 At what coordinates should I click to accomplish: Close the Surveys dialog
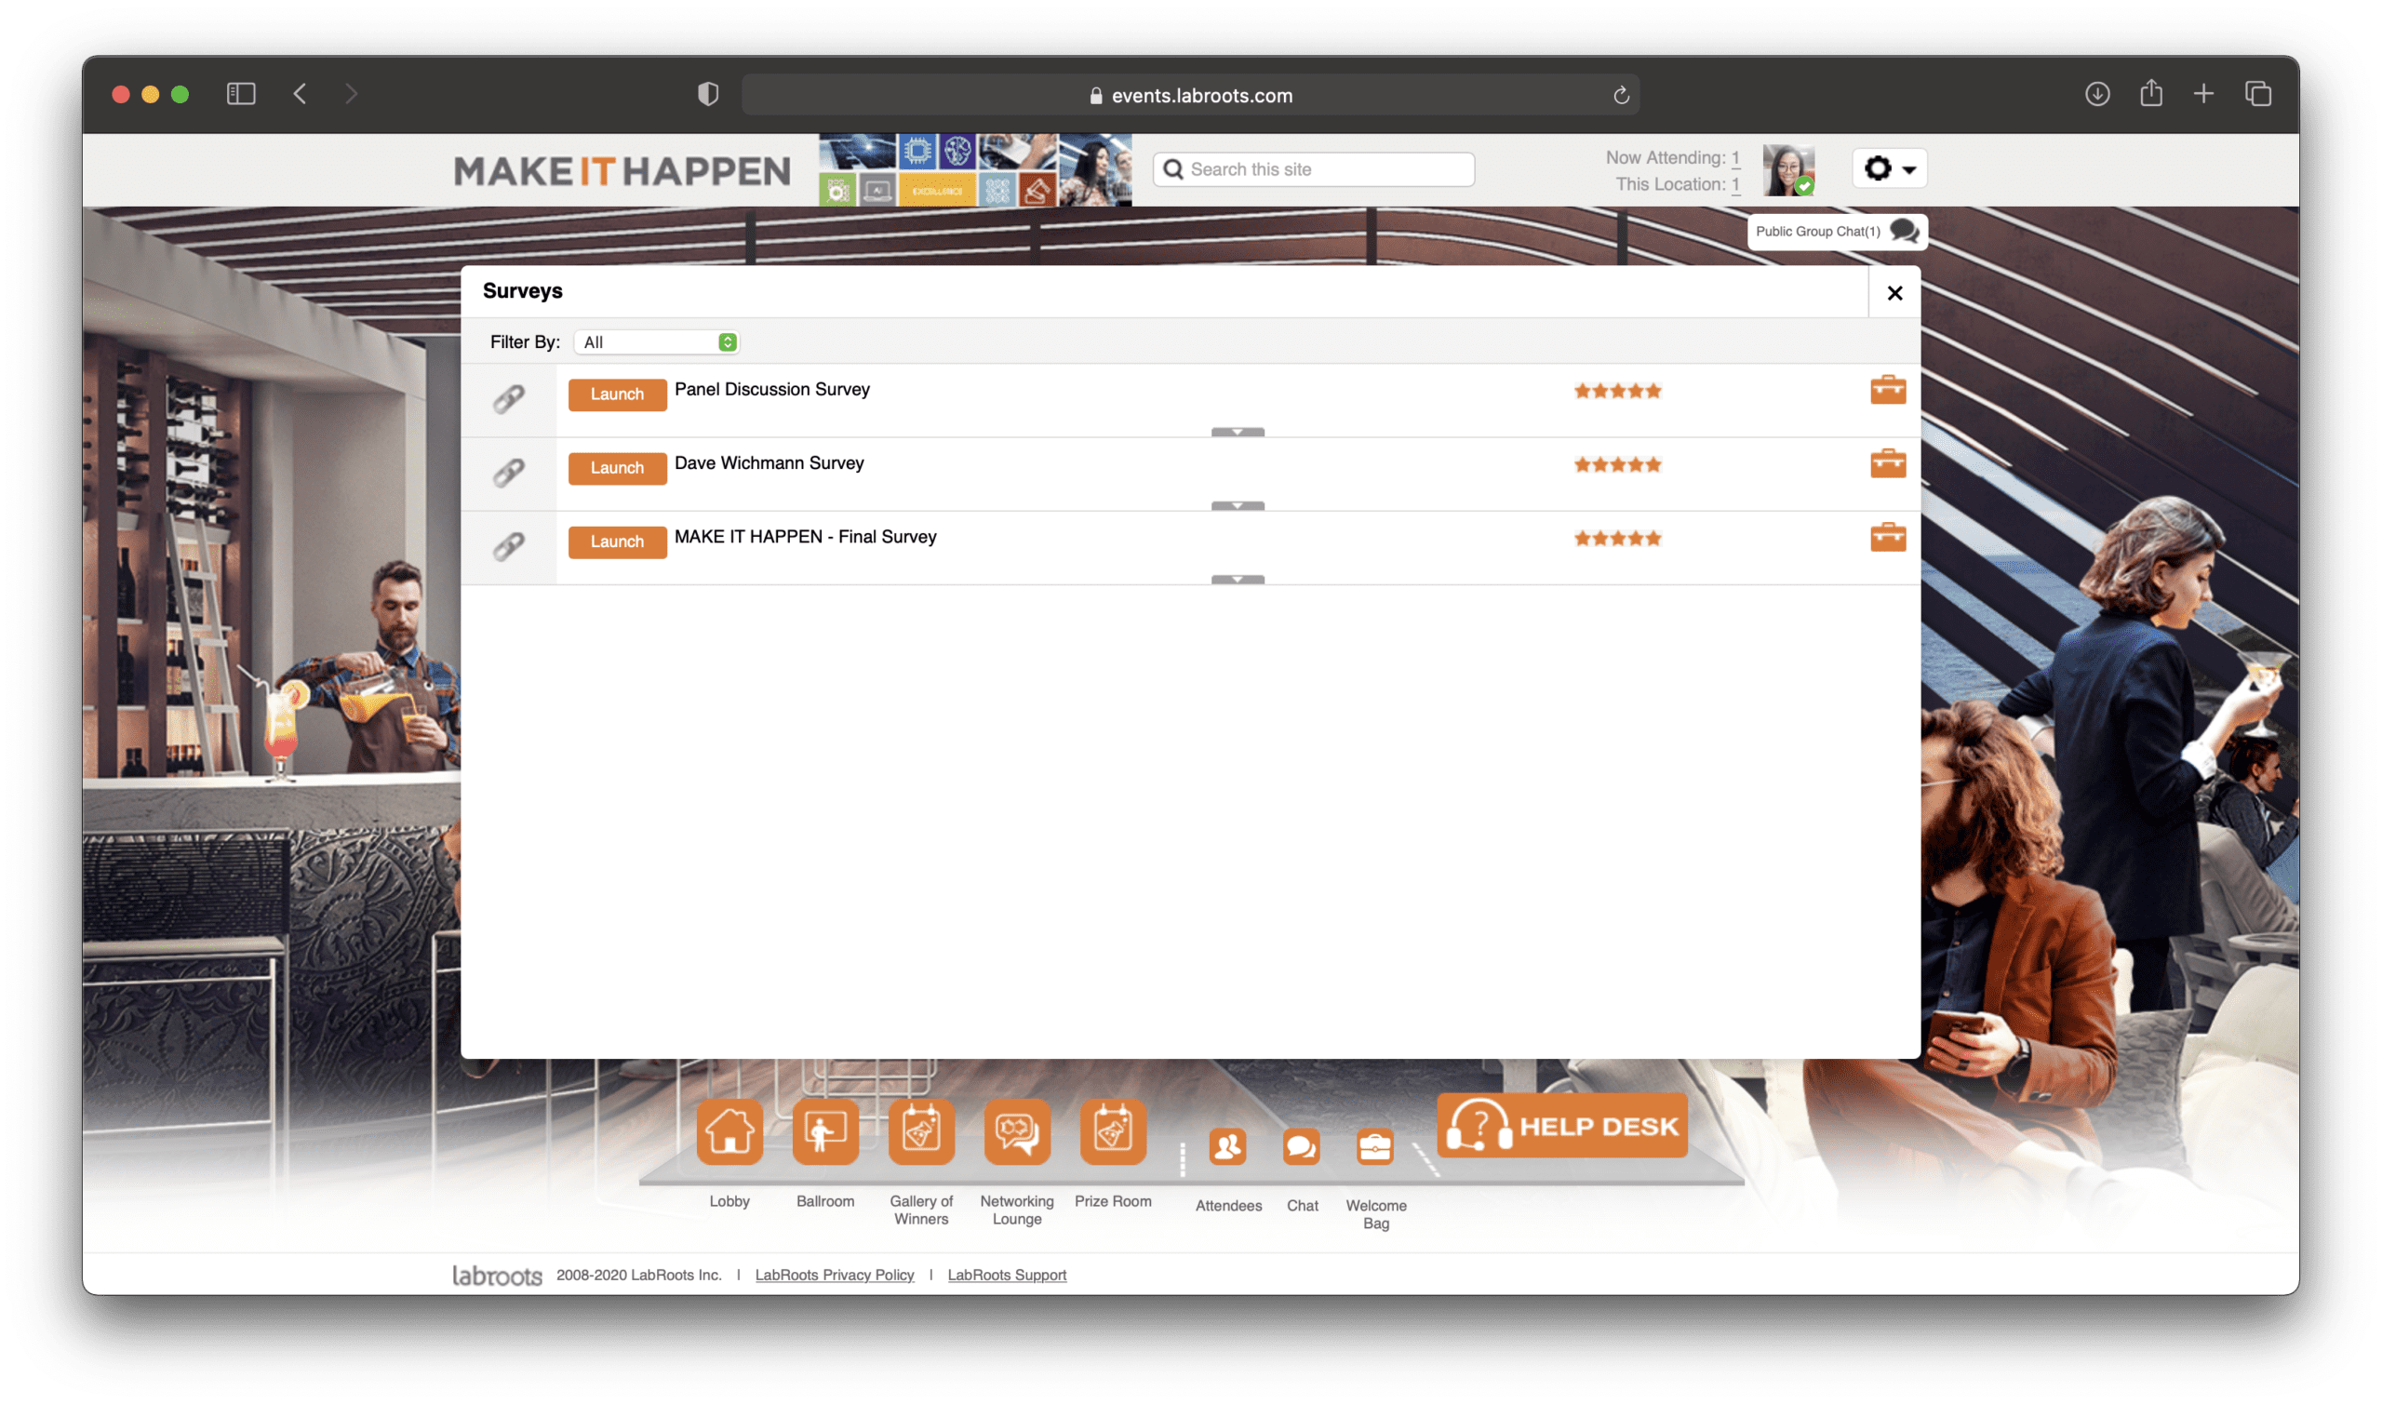[1894, 293]
